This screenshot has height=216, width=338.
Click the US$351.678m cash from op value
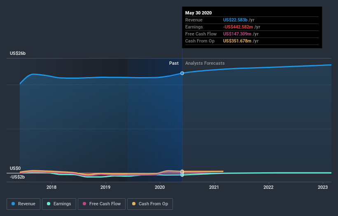pyautogui.click(x=237, y=41)
